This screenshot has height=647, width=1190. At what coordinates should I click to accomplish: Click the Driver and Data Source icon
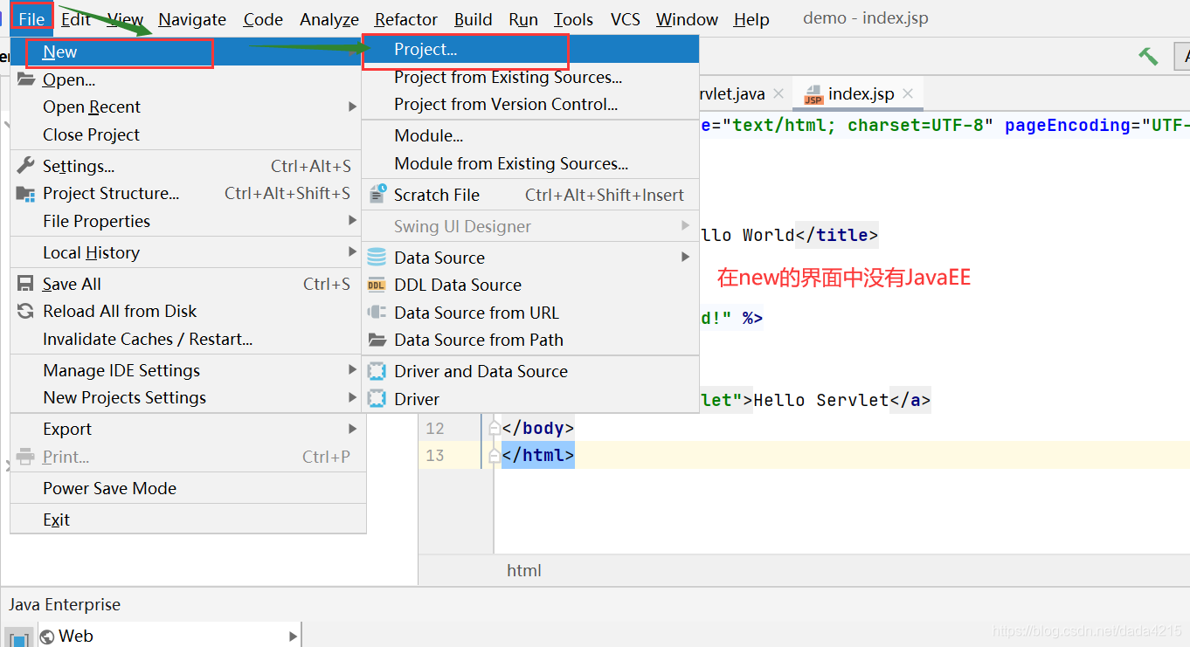click(x=377, y=371)
